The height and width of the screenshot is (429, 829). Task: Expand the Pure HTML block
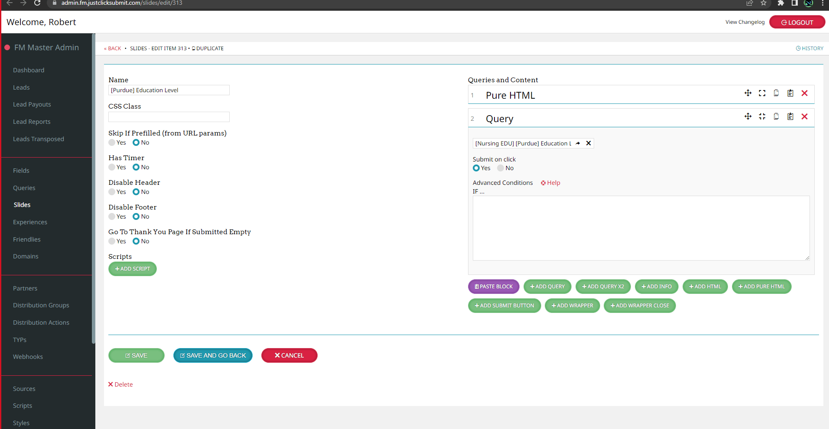[762, 93]
